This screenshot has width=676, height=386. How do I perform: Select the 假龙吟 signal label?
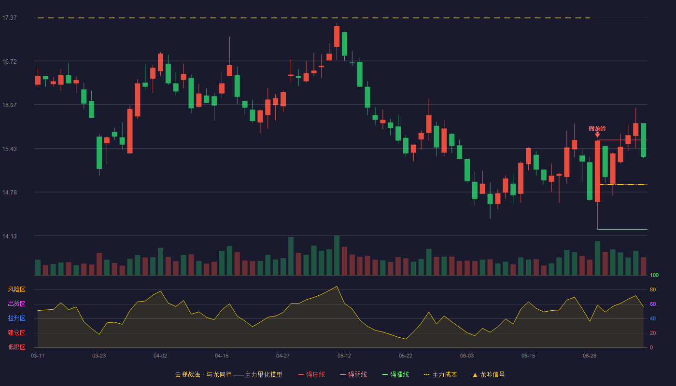click(597, 128)
